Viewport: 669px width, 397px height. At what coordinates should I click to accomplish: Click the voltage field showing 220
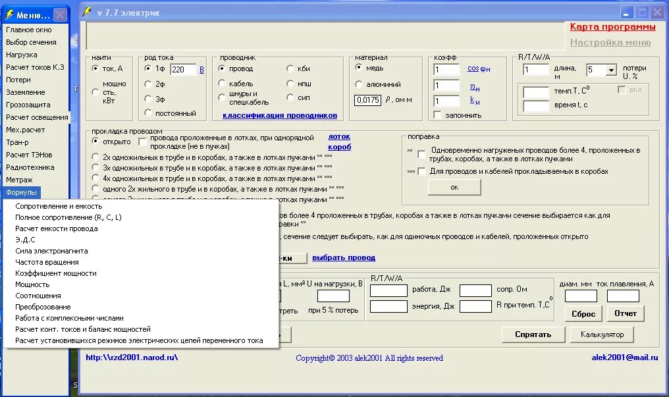[183, 70]
